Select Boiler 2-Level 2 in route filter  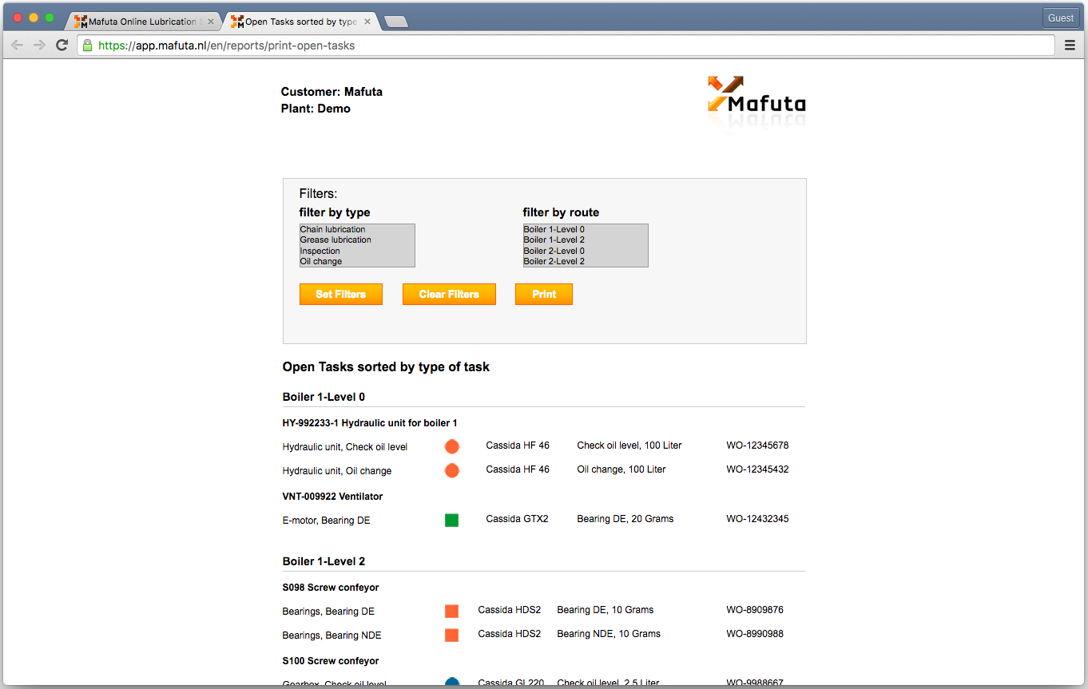(586, 261)
